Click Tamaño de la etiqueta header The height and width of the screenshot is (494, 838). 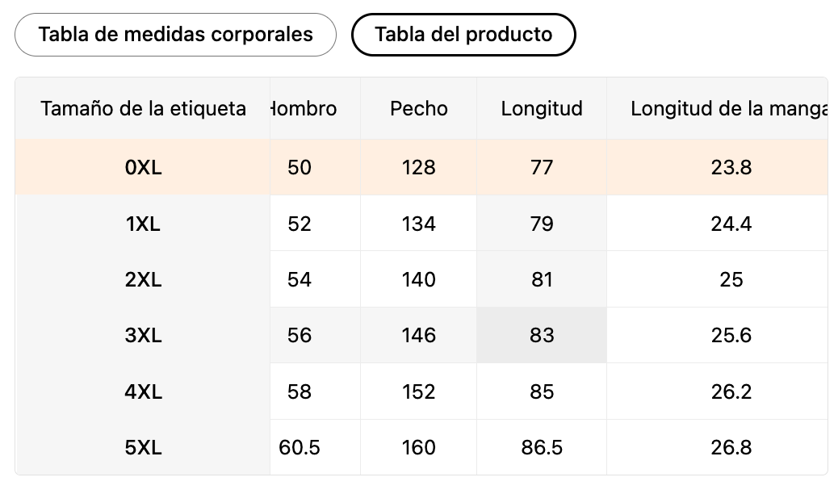click(x=143, y=108)
